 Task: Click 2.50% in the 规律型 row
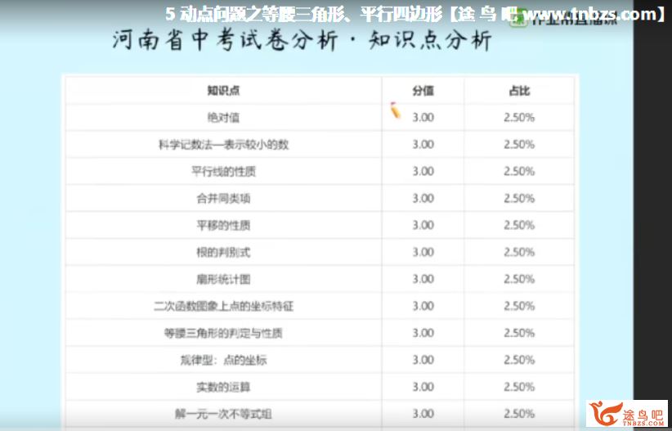[519, 360]
